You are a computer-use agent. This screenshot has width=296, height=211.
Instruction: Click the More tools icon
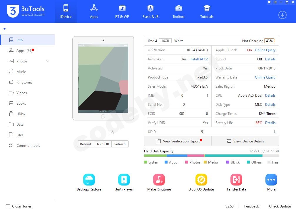click(x=271, y=180)
